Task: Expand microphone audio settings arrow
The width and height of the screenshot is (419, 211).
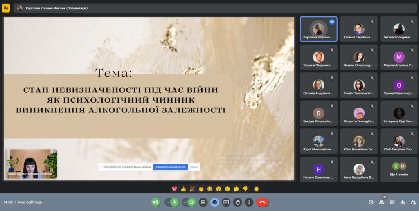Action: [167, 202]
